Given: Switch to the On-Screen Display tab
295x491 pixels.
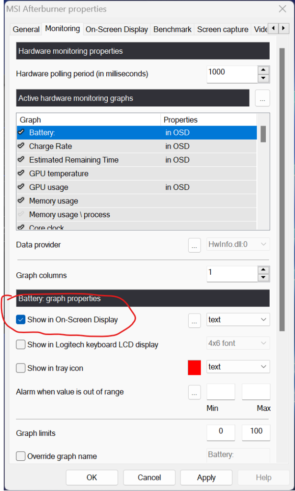Looking at the screenshot, I should 117,29.
